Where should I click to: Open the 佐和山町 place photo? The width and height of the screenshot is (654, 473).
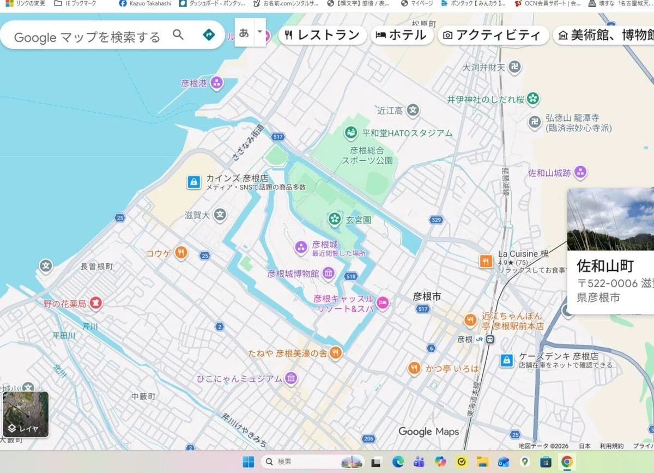(x=610, y=219)
